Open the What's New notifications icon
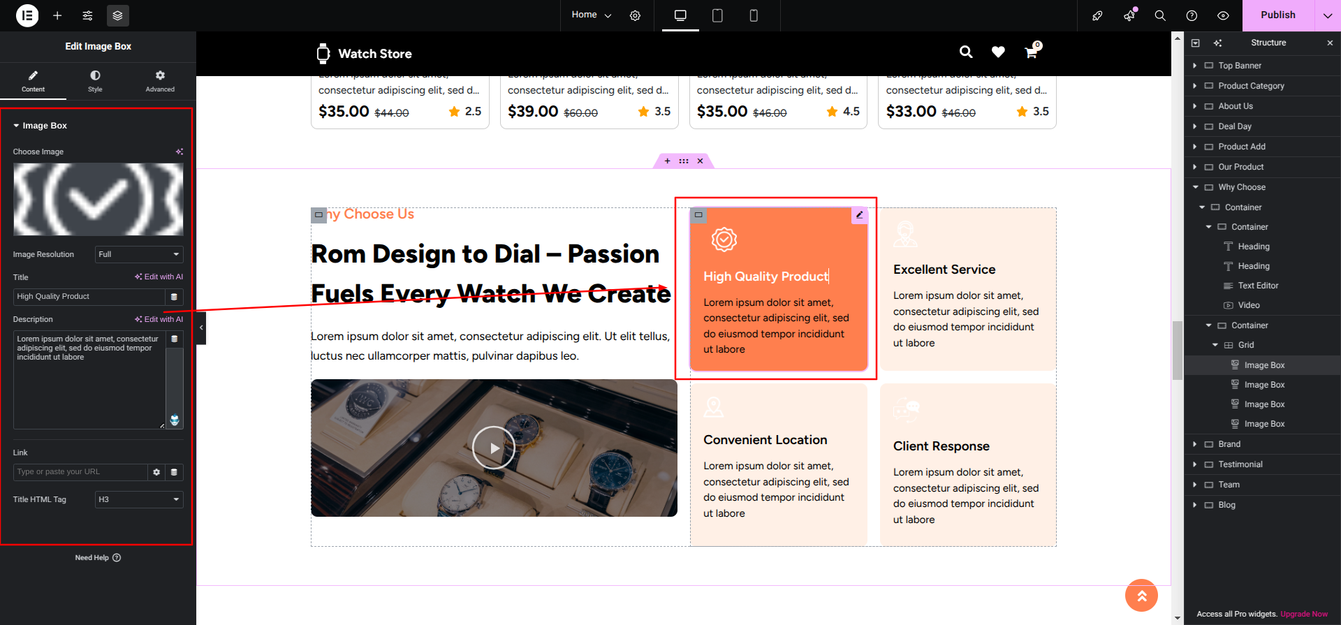The image size is (1341, 625). pyautogui.click(x=1129, y=15)
